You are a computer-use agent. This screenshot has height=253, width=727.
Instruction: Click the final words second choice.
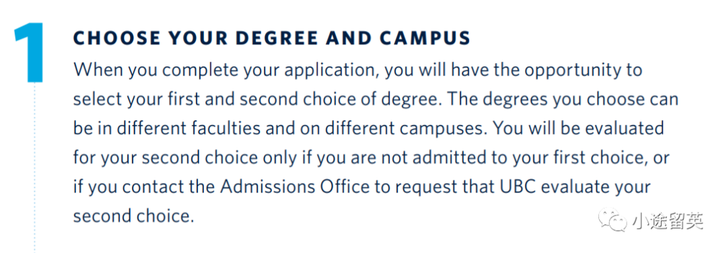tap(133, 217)
